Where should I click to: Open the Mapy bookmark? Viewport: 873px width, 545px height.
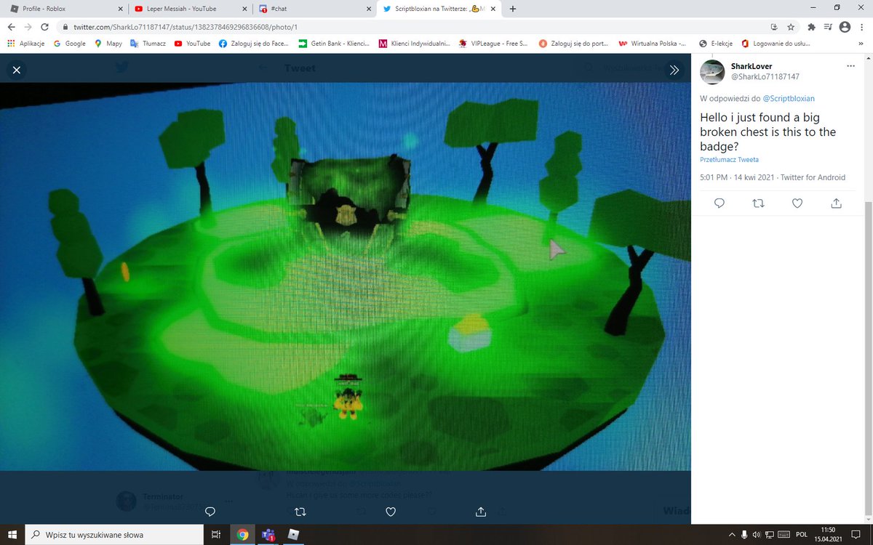click(x=108, y=44)
